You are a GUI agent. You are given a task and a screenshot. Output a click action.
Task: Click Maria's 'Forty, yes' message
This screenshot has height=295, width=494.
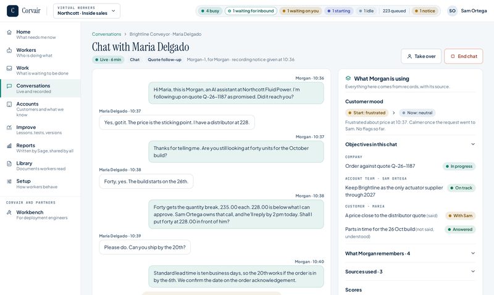tap(146, 181)
